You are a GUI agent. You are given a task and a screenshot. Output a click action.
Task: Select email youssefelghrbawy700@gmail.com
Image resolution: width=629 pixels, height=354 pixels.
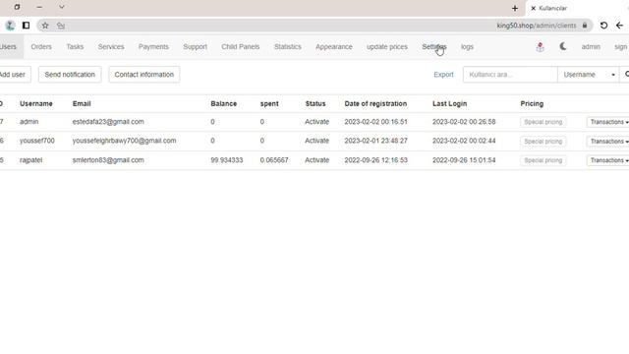(x=124, y=141)
